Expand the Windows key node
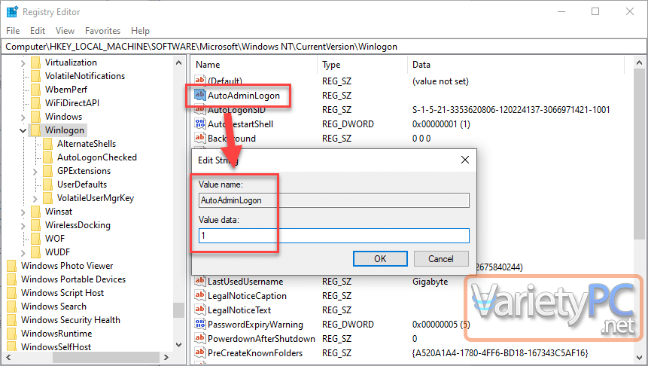Viewport: 648px width, 366px height. coord(23,117)
